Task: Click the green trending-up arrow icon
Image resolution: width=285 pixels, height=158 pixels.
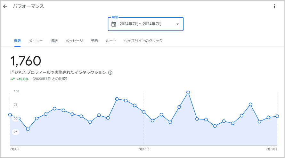Action: (12, 79)
